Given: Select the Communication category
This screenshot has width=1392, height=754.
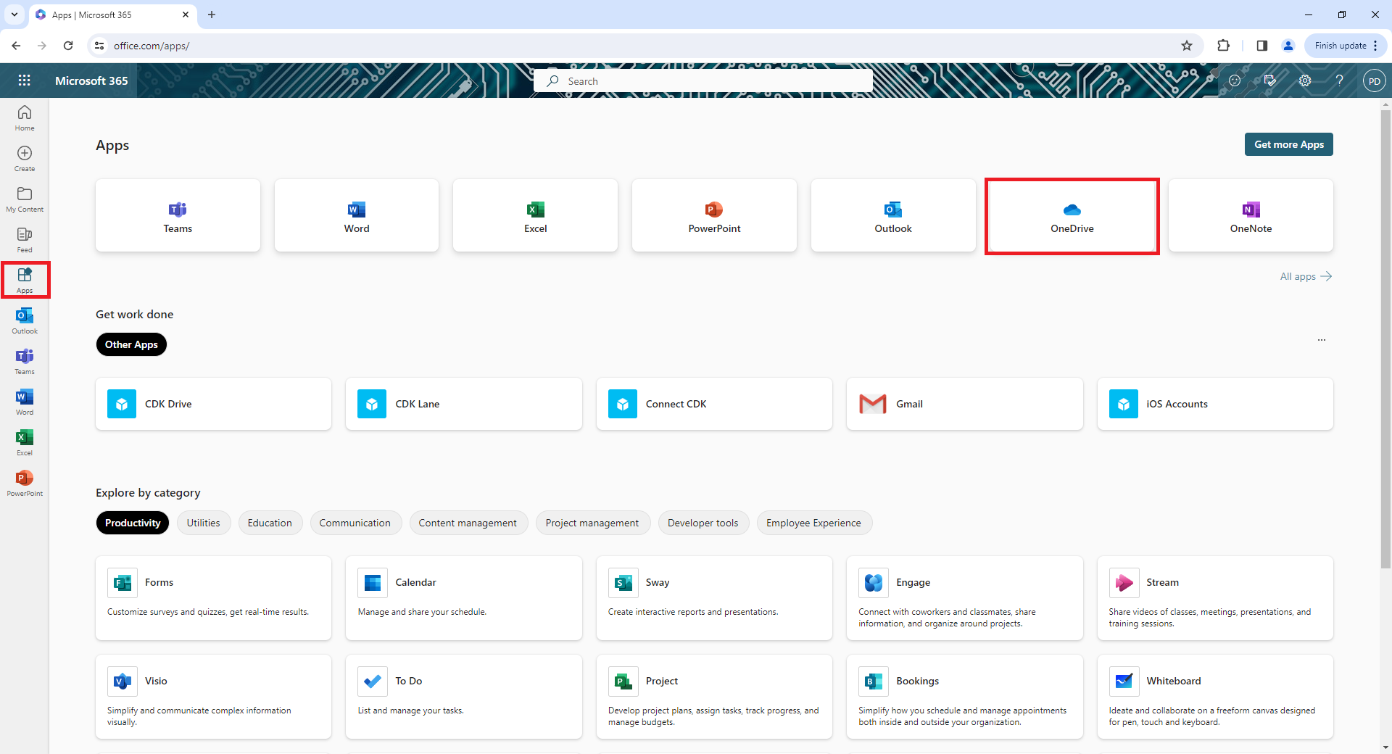Looking at the screenshot, I should pyautogui.click(x=355, y=523).
